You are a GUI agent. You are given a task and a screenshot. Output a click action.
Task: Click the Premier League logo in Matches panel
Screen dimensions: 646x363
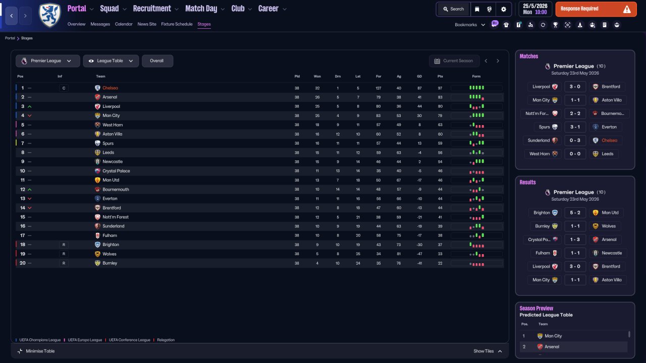(x=548, y=66)
